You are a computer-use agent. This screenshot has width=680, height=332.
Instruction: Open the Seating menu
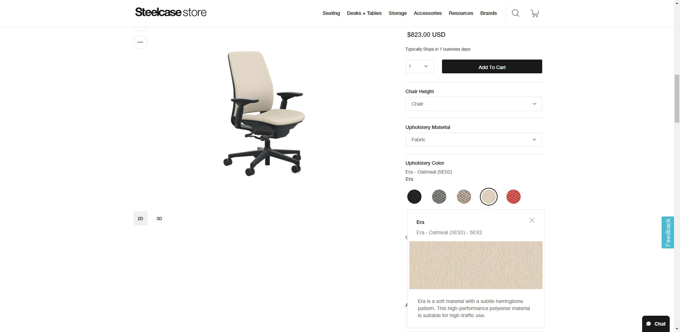pos(331,13)
